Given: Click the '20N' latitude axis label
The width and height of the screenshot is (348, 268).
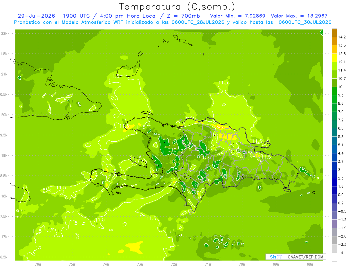Looking at the screenshot, I should 5,115.
